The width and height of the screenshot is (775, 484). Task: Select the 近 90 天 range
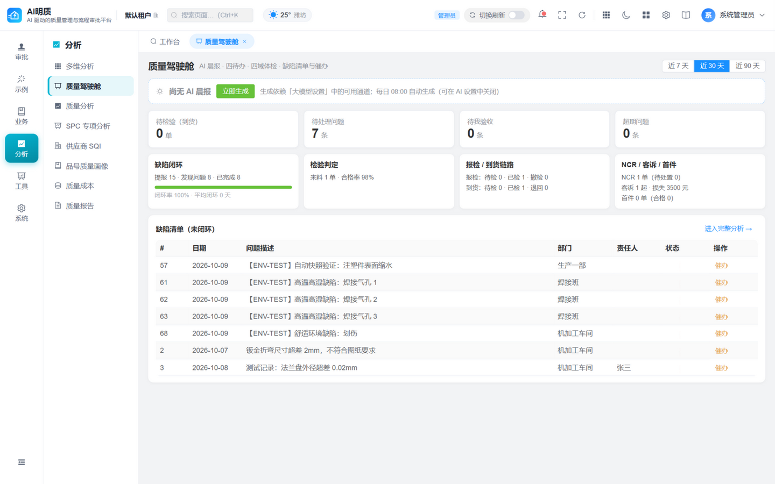748,66
